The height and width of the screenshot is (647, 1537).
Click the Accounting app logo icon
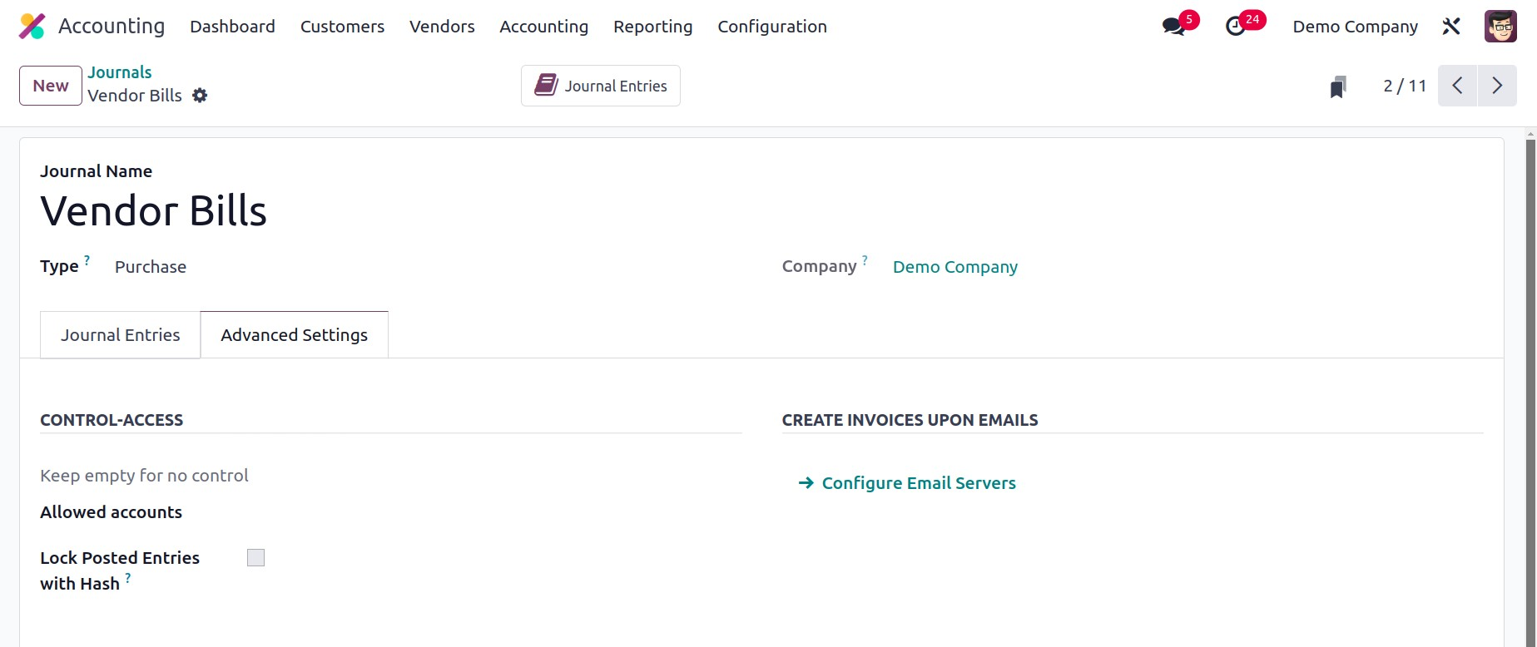click(x=32, y=27)
